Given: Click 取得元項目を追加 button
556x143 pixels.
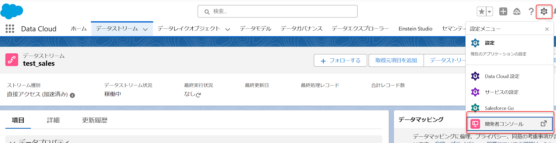Looking at the screenshot, I should (396, 60).
